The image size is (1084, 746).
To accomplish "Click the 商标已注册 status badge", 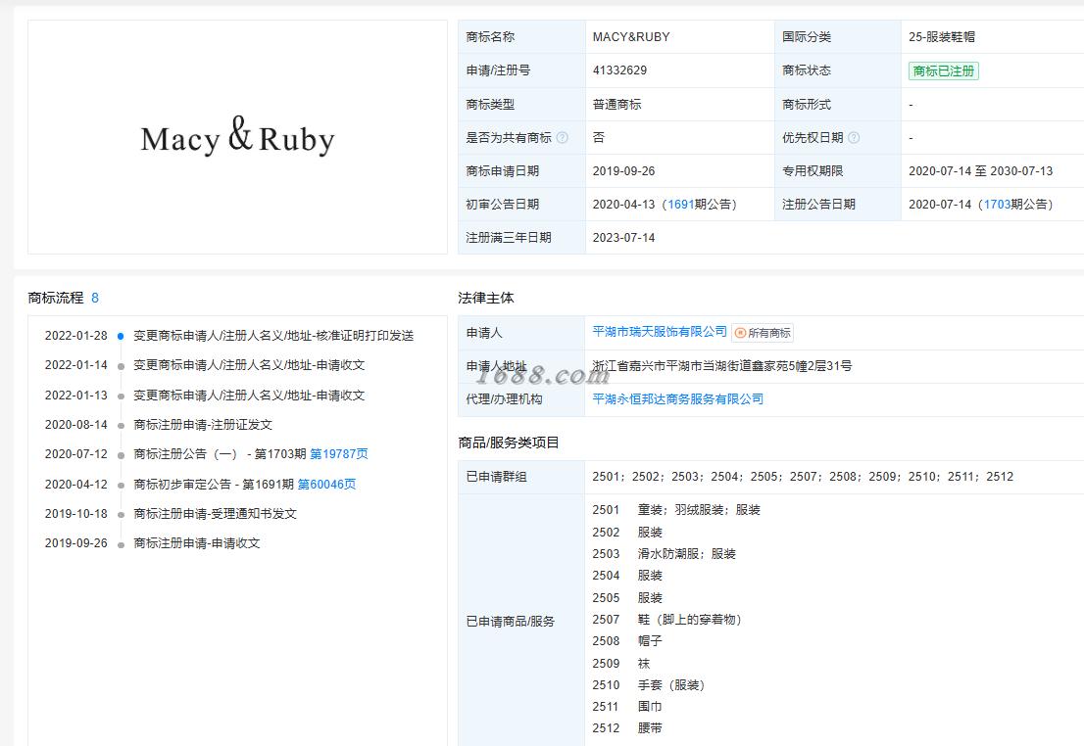I will (943, 70).
